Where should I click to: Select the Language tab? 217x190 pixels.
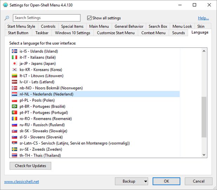200,32
